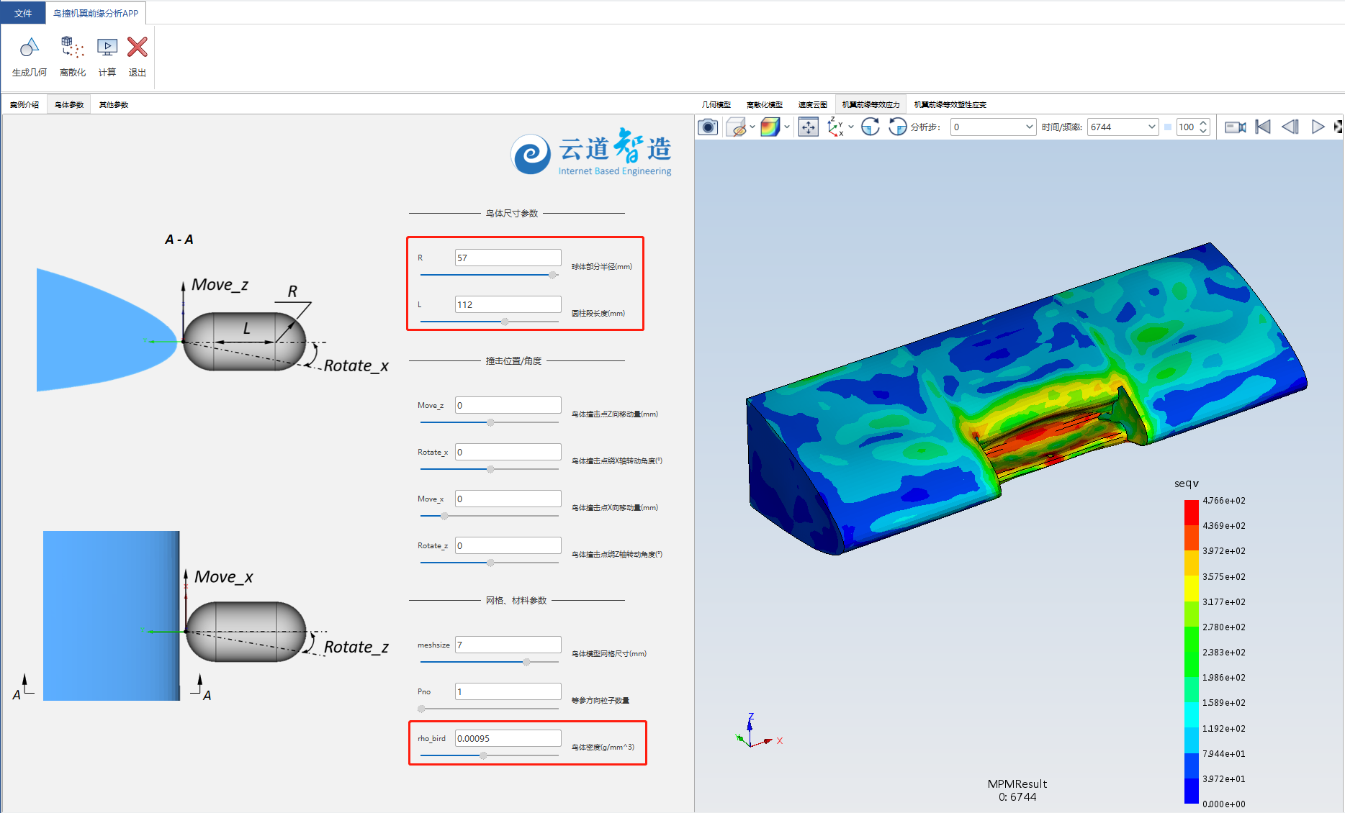Jump to first frame of animation

pos(1263,127)
